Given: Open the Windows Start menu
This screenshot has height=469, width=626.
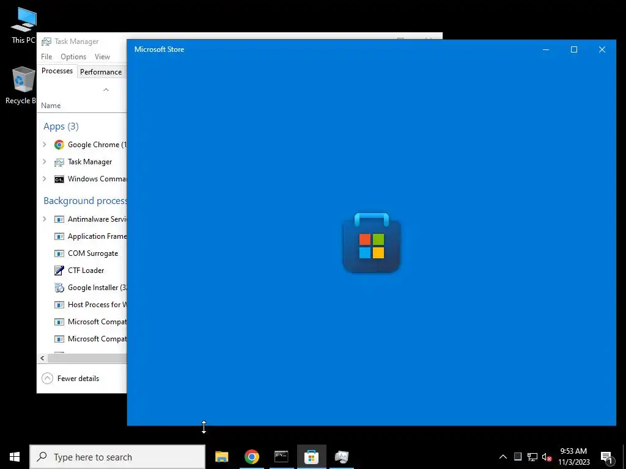Looking at the screenshot, I should (x=15, y=457).
